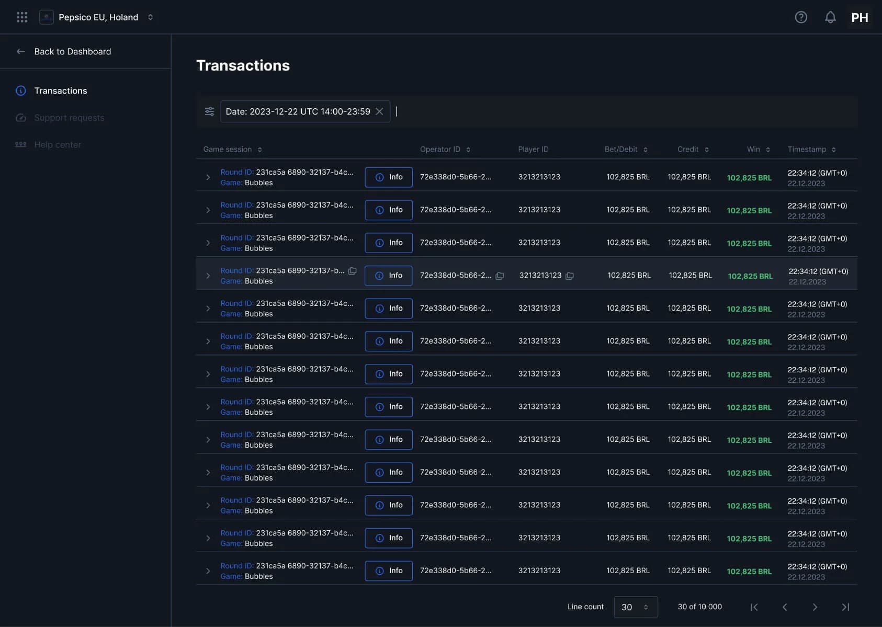Copy Operator ID in highlighted row

500,276
